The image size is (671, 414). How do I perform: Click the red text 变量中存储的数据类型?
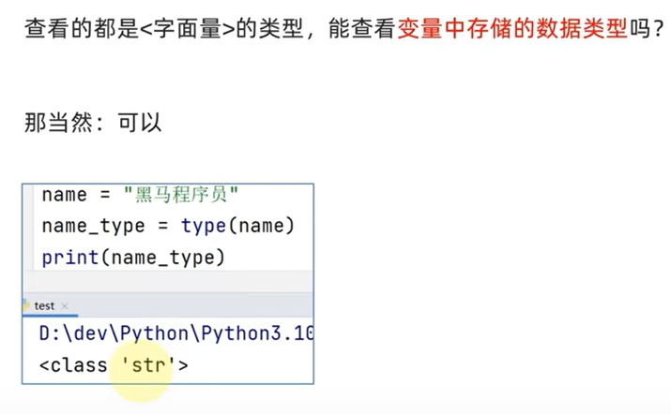coord(512,29)
